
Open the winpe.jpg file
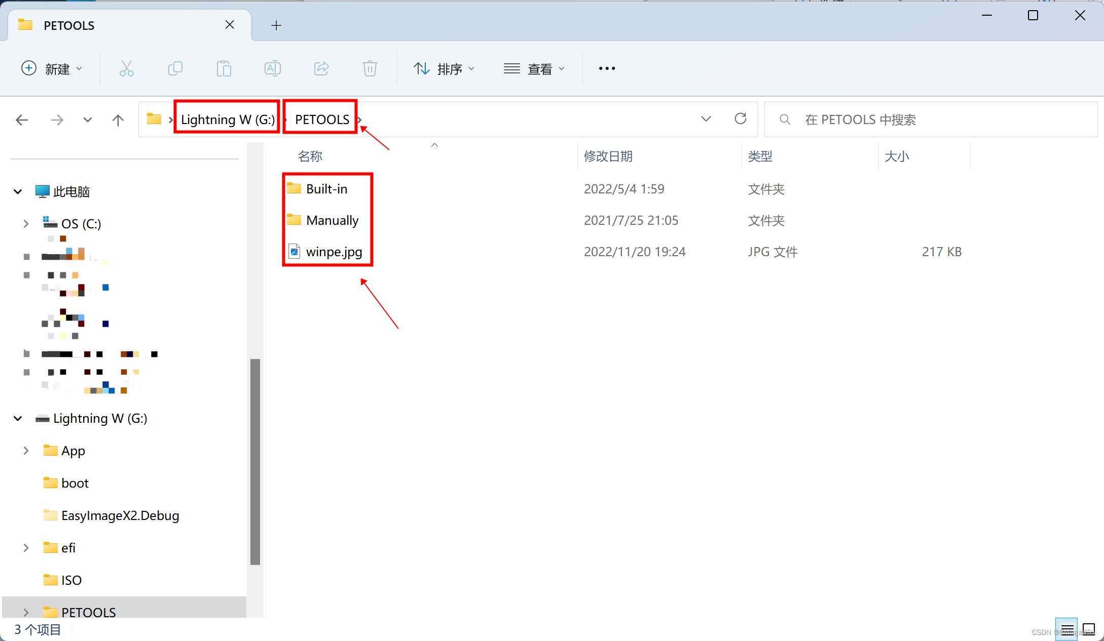[x=334, y=251]
